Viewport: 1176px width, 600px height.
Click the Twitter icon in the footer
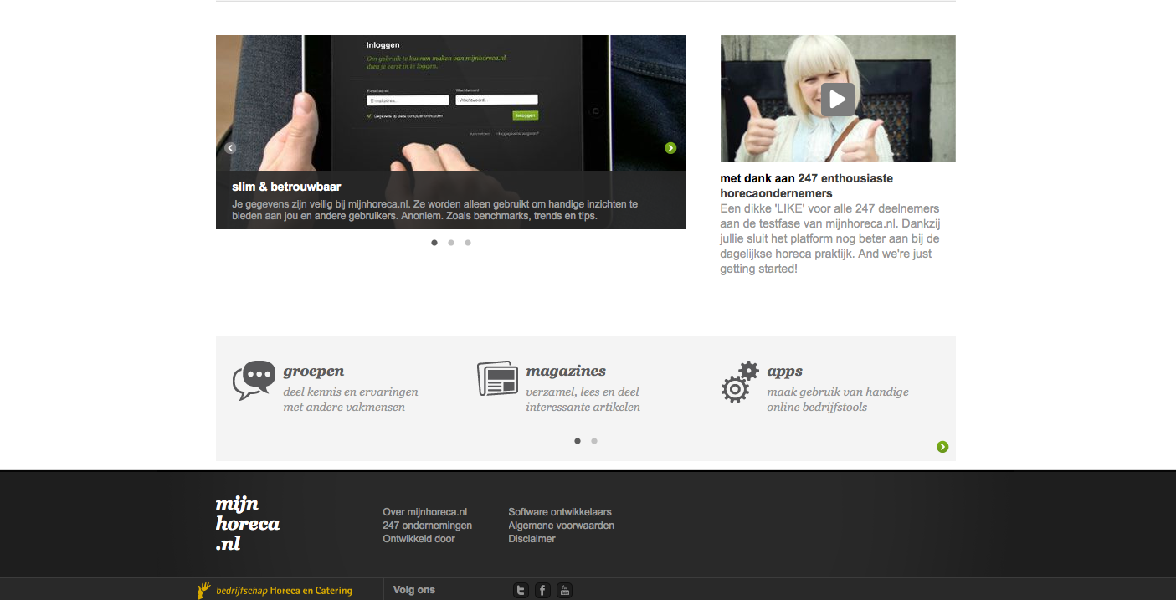(521, 591)
